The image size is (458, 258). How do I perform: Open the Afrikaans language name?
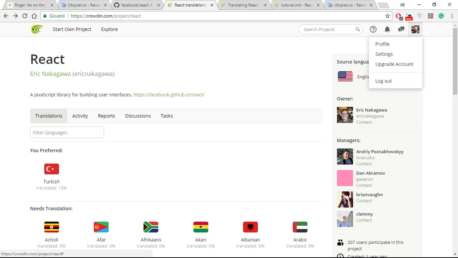click(x=151, y=240)
